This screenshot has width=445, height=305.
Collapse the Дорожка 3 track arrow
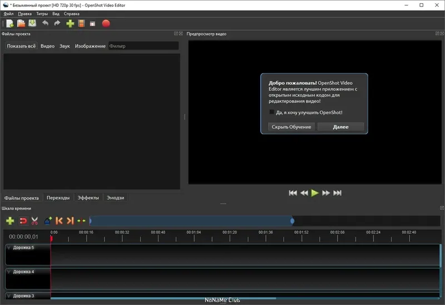pyautogui.click(x=9, y=296)
